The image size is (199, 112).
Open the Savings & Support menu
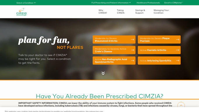(140, 12)
